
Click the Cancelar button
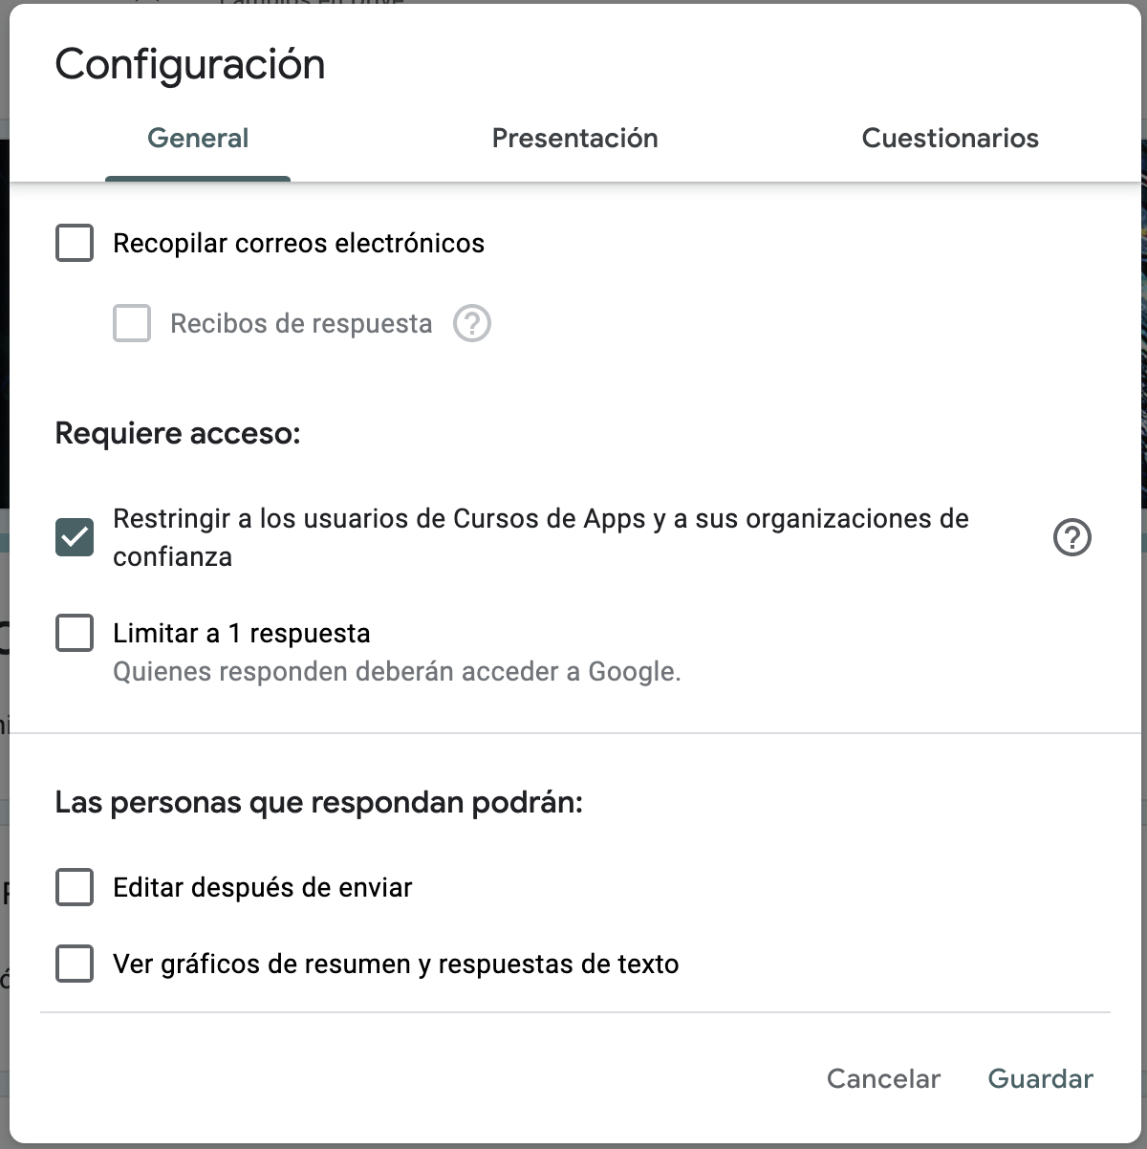pos(883,1079)
